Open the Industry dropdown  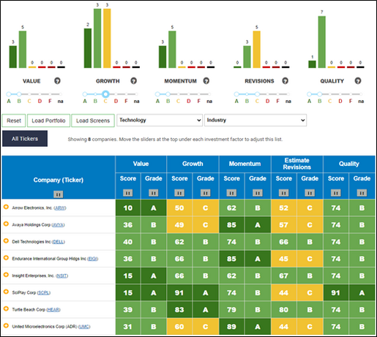255,120
